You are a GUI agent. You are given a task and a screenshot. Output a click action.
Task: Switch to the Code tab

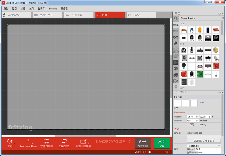[x=141, y=15]
